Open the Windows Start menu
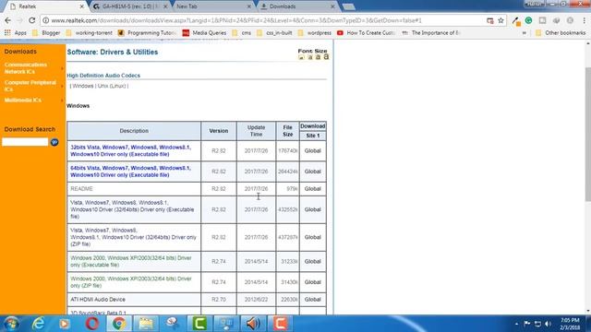Viewport: 591px width, 332px height. [x=11, y=324]
